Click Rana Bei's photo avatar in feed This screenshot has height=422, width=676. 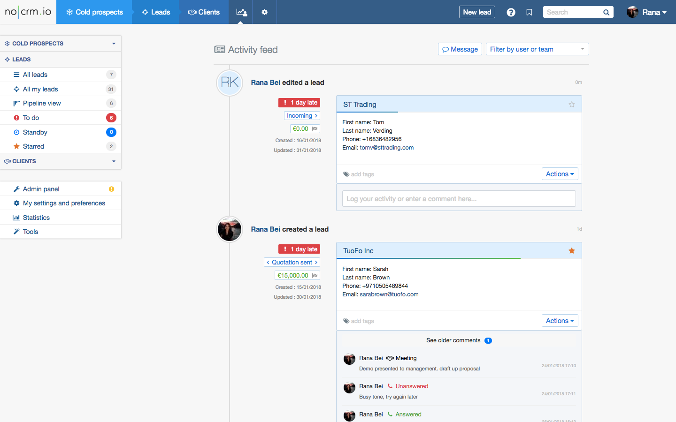[230, 229]
